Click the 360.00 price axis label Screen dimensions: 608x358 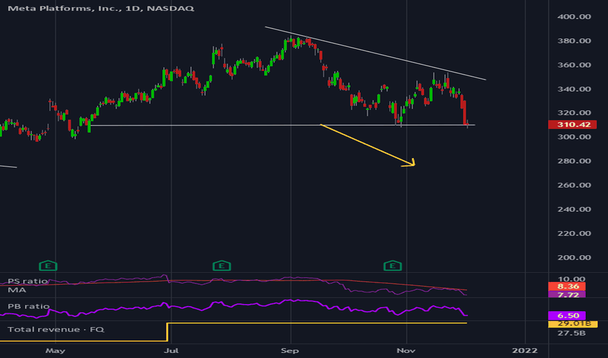pyautogui.click(x=574, y=64)
